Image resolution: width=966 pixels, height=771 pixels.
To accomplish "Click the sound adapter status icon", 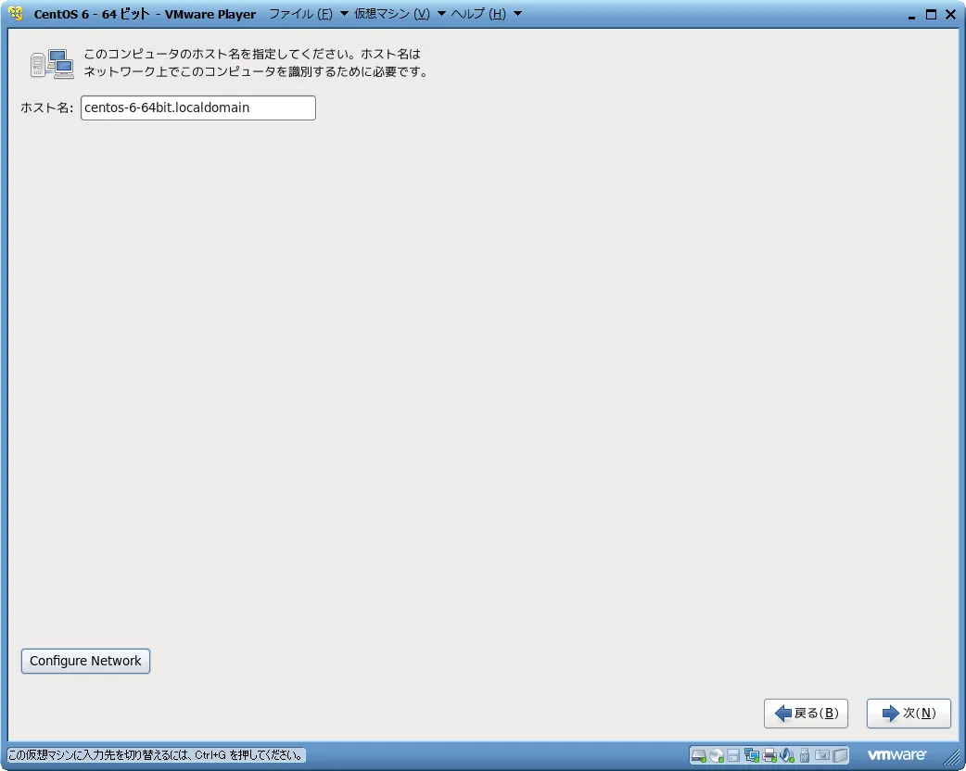I will (x=786, y=755).
